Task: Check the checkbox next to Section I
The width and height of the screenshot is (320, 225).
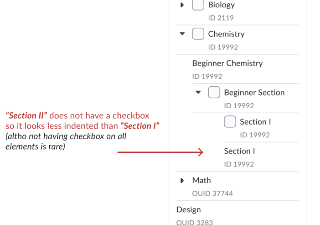Action: (230, 121)
